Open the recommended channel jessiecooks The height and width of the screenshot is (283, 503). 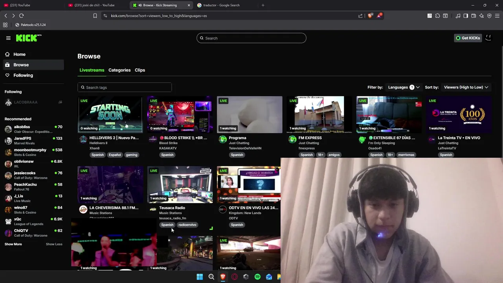33,175
